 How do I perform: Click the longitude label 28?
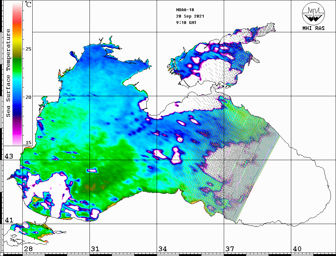point(28,249)
